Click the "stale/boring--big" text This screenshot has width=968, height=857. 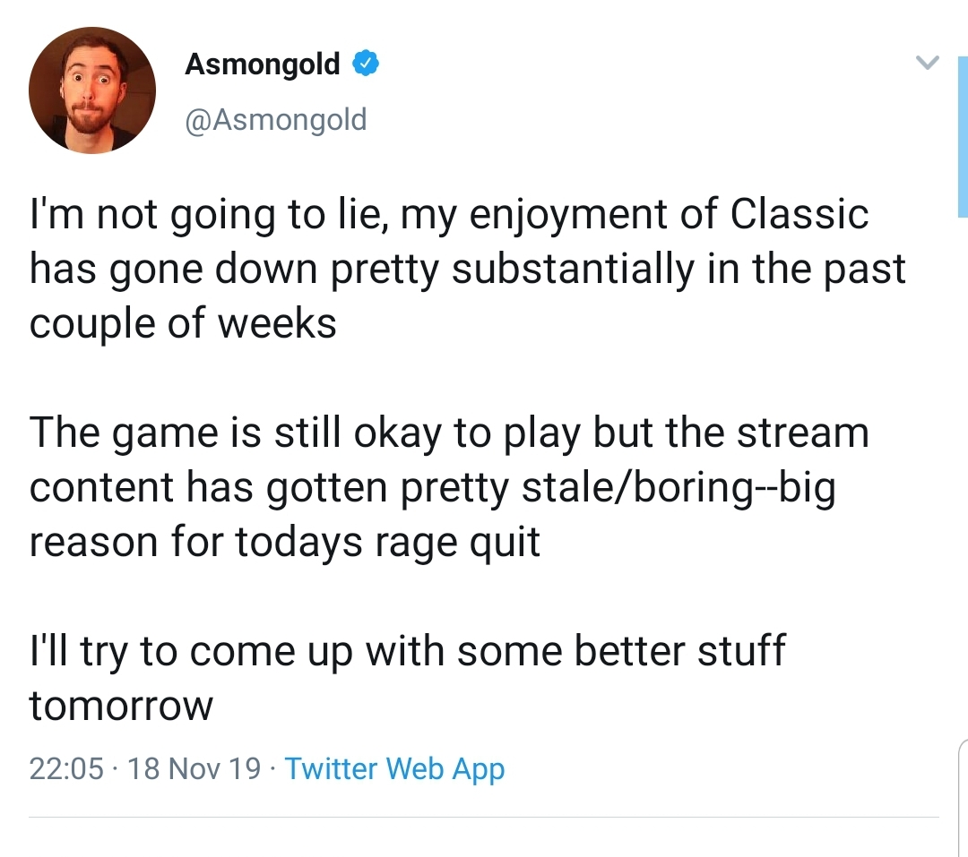(678, 487)
